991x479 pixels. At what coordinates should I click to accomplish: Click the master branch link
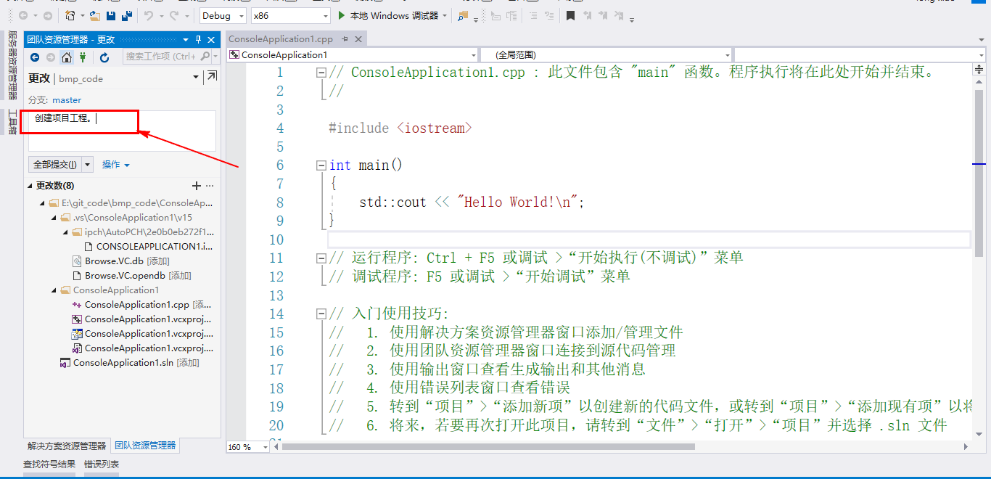point(67,100)
